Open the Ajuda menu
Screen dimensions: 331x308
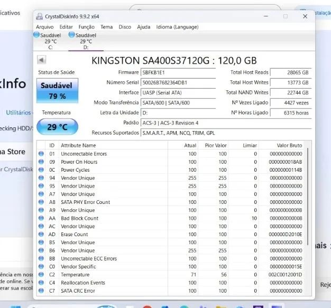click(143, 27)
